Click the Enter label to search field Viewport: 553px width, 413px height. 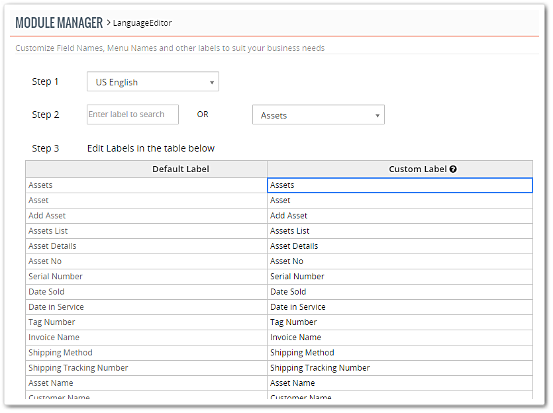132,115
